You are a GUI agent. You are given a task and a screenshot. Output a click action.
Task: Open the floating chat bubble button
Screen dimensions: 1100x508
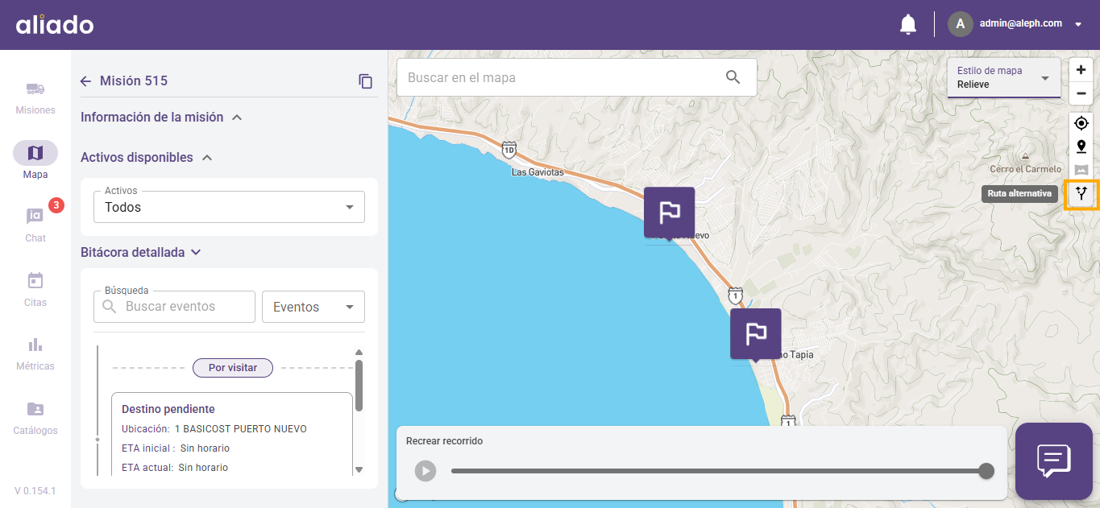click(x=1053, y=461)
